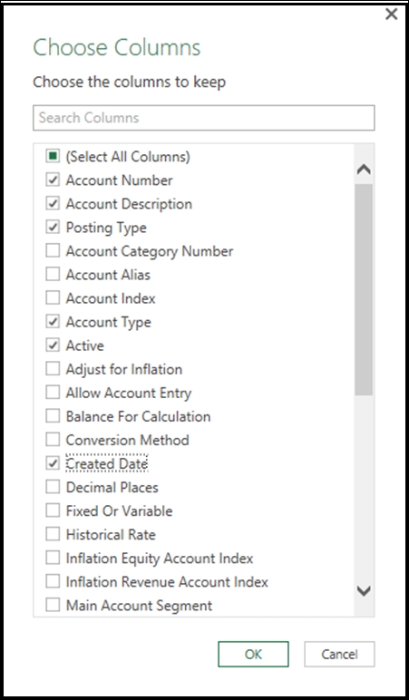
Task: Check Adjust for Inflation
Action: tap(53, 369)
